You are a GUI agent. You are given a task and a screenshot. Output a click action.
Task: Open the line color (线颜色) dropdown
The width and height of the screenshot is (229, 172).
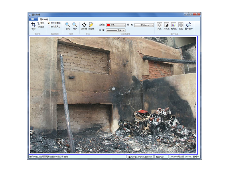pos(116,25)
